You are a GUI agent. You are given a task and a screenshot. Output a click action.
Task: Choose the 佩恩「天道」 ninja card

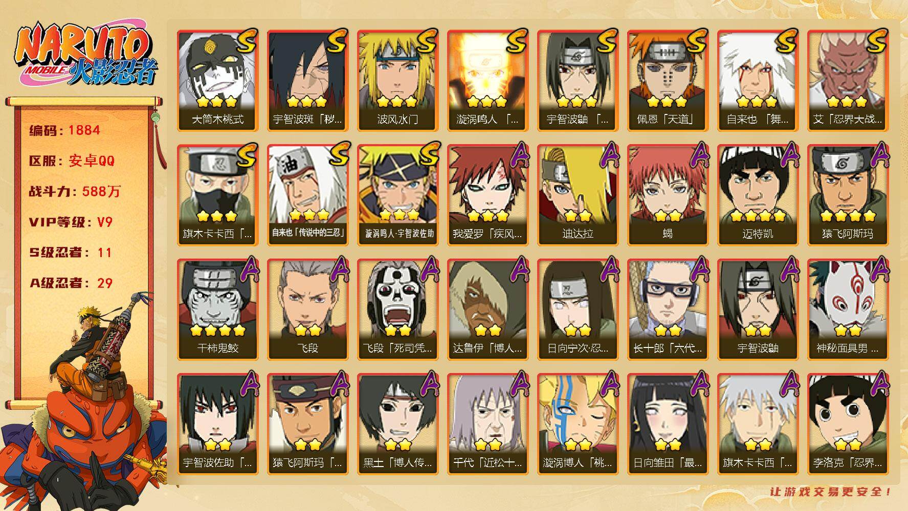pyautogui.click(x=668, y=80)
